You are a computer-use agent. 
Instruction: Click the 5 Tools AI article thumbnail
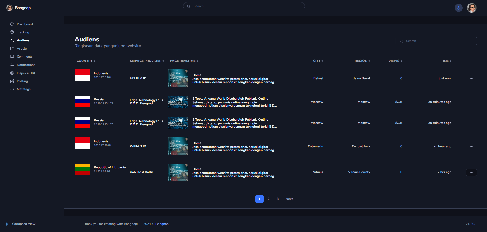[x=178, y=102]
